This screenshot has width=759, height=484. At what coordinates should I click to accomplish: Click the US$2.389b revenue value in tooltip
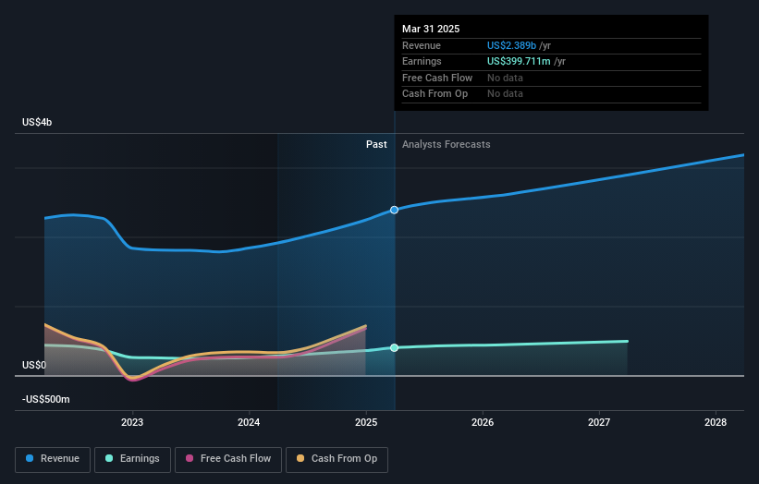(511, 45)
